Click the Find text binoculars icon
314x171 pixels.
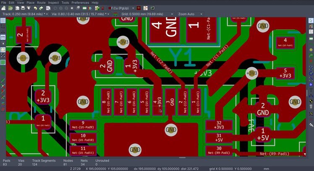tap(48, 8)
